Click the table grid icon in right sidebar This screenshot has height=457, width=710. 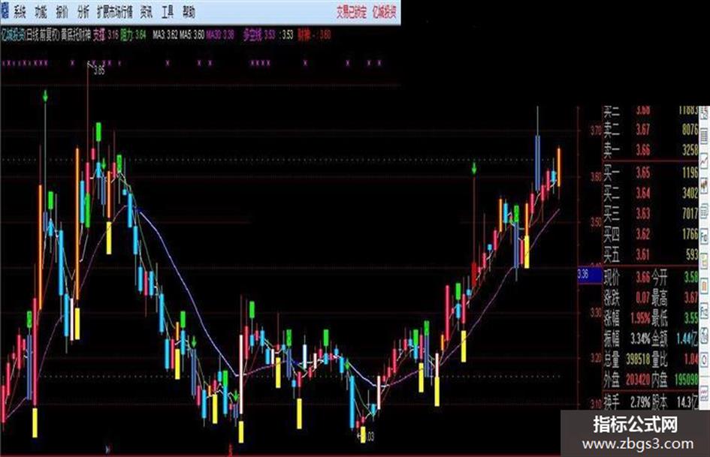pyautogui.click(x=704, y=135)
